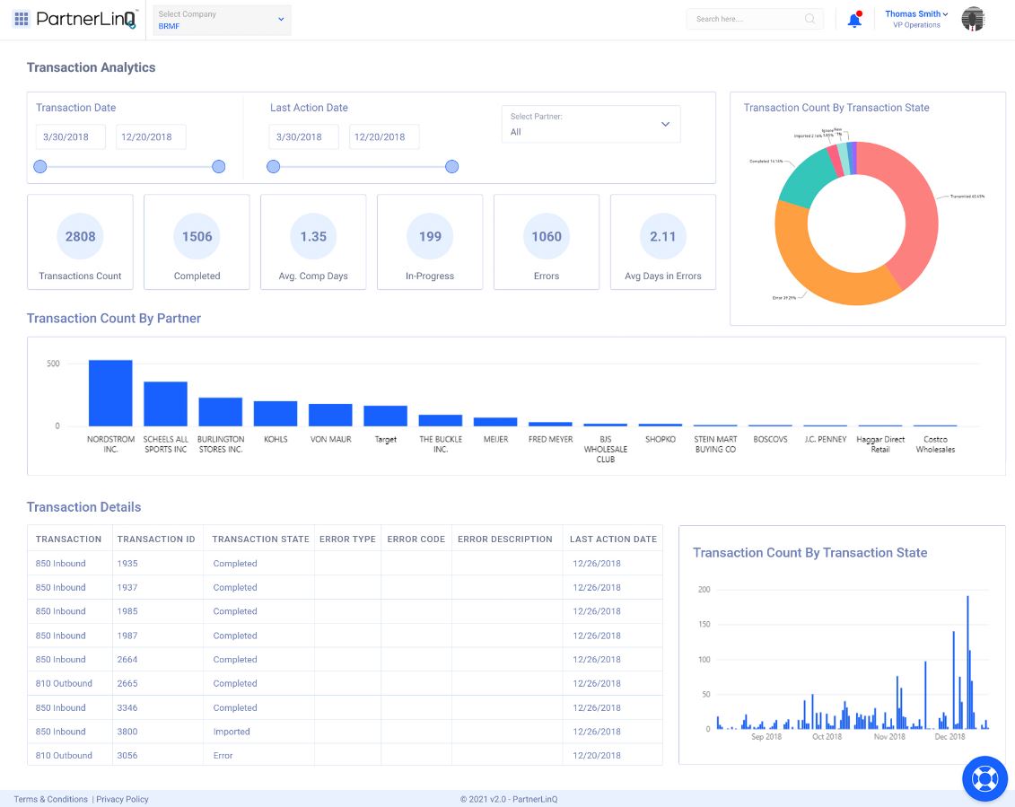Select the NORDSTROM INC. bar in chart
Image resolution: width=1015 pixels, height=807 pixels.
coord(110,393)
